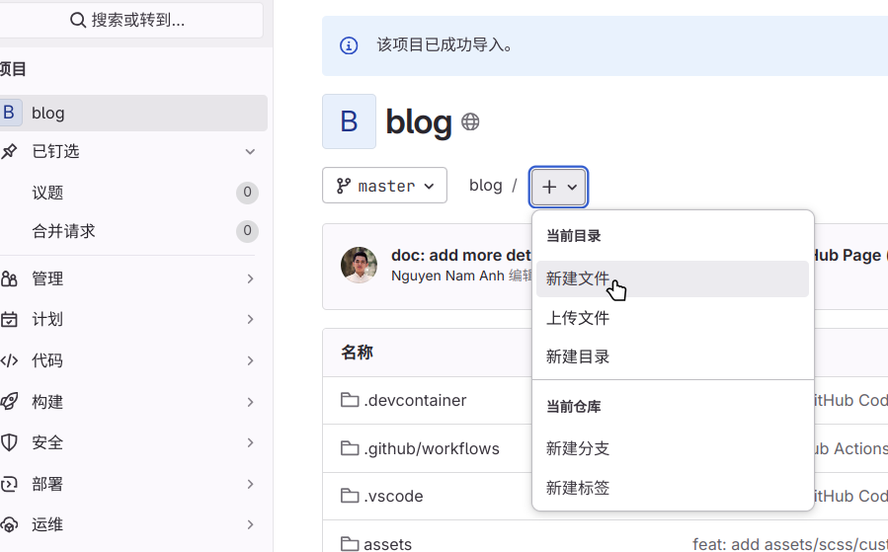
Task: Click Nguyen Nam Anh's commit author avatar
Action: click(359, 265)
